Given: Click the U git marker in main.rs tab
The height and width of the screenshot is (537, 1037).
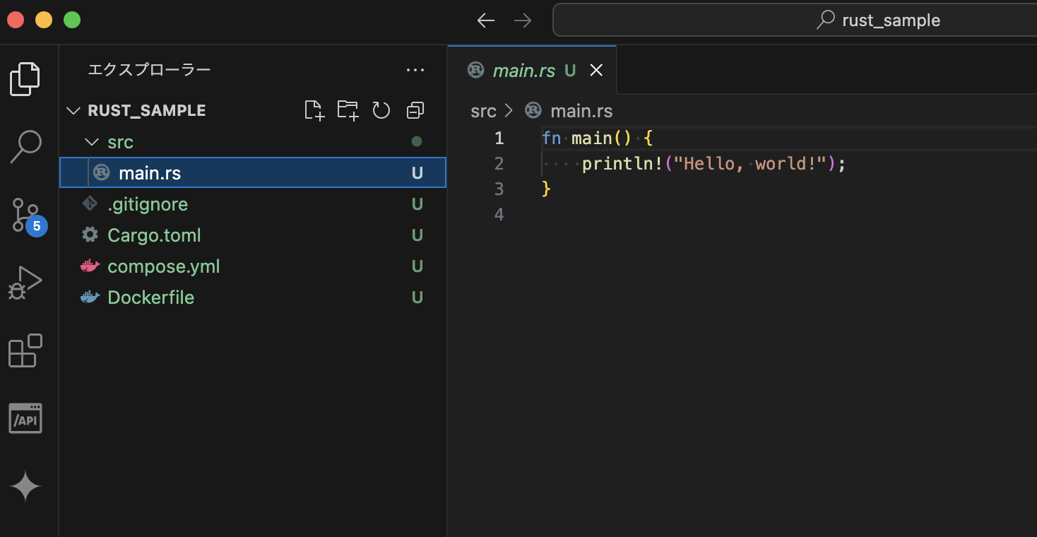Looking at the screenshot, I should pos(570,70).
